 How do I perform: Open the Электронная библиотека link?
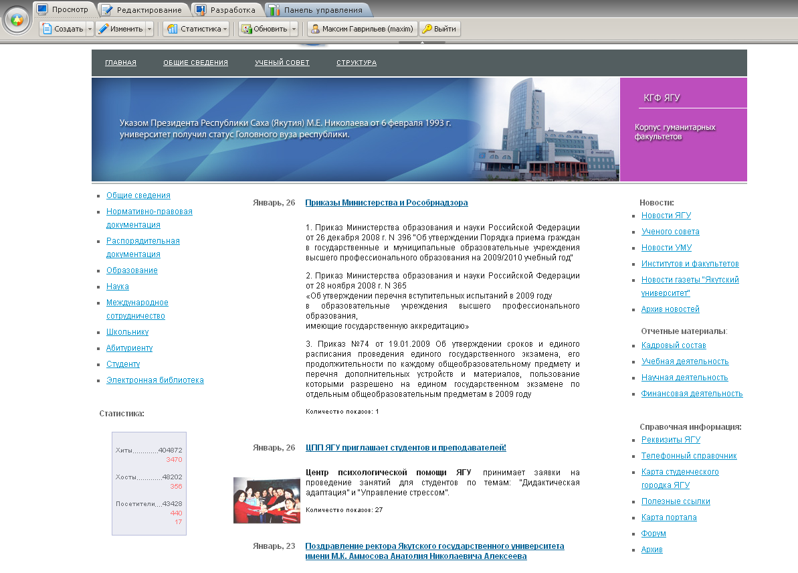coord(155,380)
